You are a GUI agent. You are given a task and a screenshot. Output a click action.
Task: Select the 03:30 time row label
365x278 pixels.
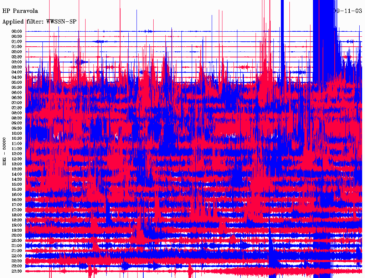(x=17, y=67)
